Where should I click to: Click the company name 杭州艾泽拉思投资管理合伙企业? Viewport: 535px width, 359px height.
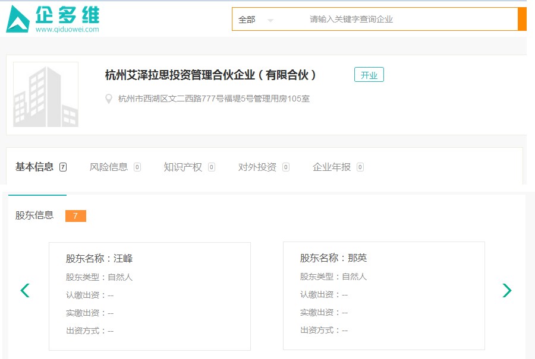coord(211,75)
